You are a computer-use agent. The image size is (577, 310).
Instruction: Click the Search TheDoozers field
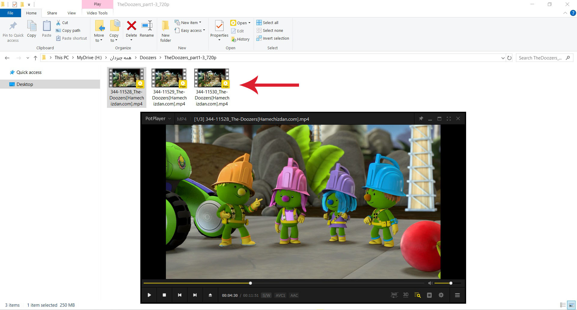pyautogui.click(x=545, y=58)
